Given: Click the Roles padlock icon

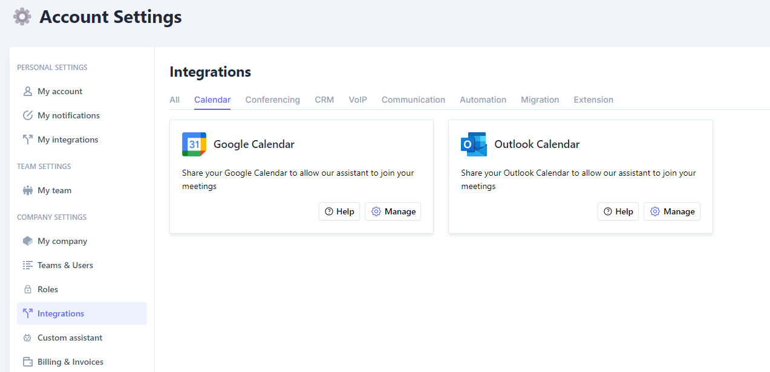Looking at the screenshot, I should click(27, 289).
